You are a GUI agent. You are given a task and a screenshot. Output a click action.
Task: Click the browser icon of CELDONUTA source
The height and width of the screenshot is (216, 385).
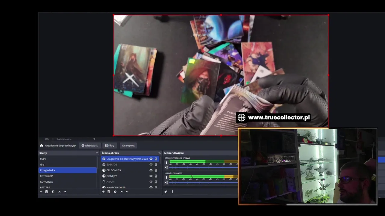104,170
